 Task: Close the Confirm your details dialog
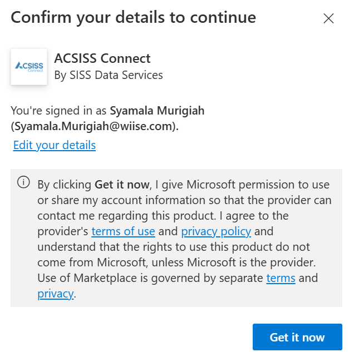[x=328, y=18]
